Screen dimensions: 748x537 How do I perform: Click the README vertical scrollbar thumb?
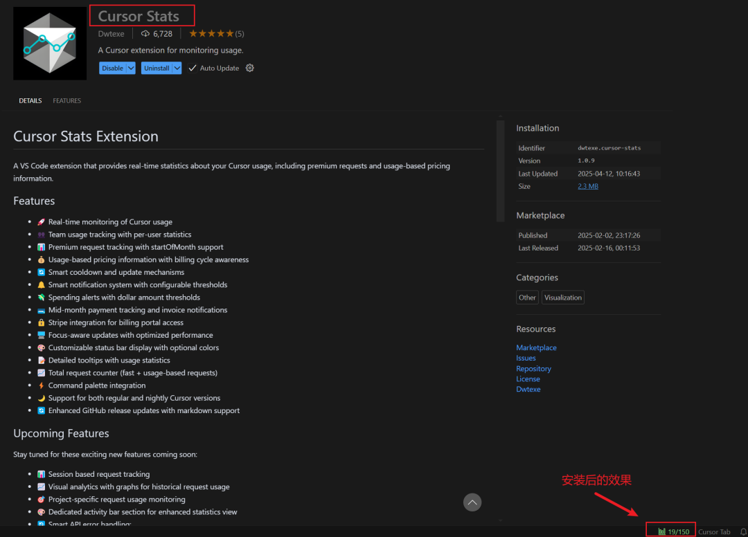(x=501, y=171)
